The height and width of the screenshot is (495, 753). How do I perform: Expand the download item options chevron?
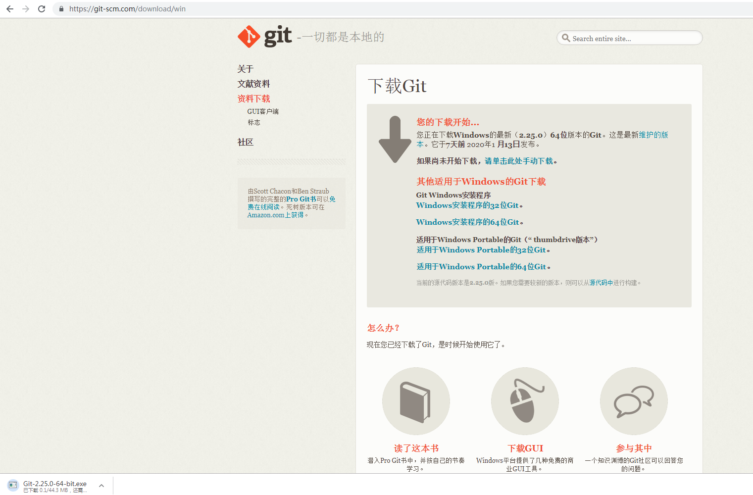pos(101,486)
